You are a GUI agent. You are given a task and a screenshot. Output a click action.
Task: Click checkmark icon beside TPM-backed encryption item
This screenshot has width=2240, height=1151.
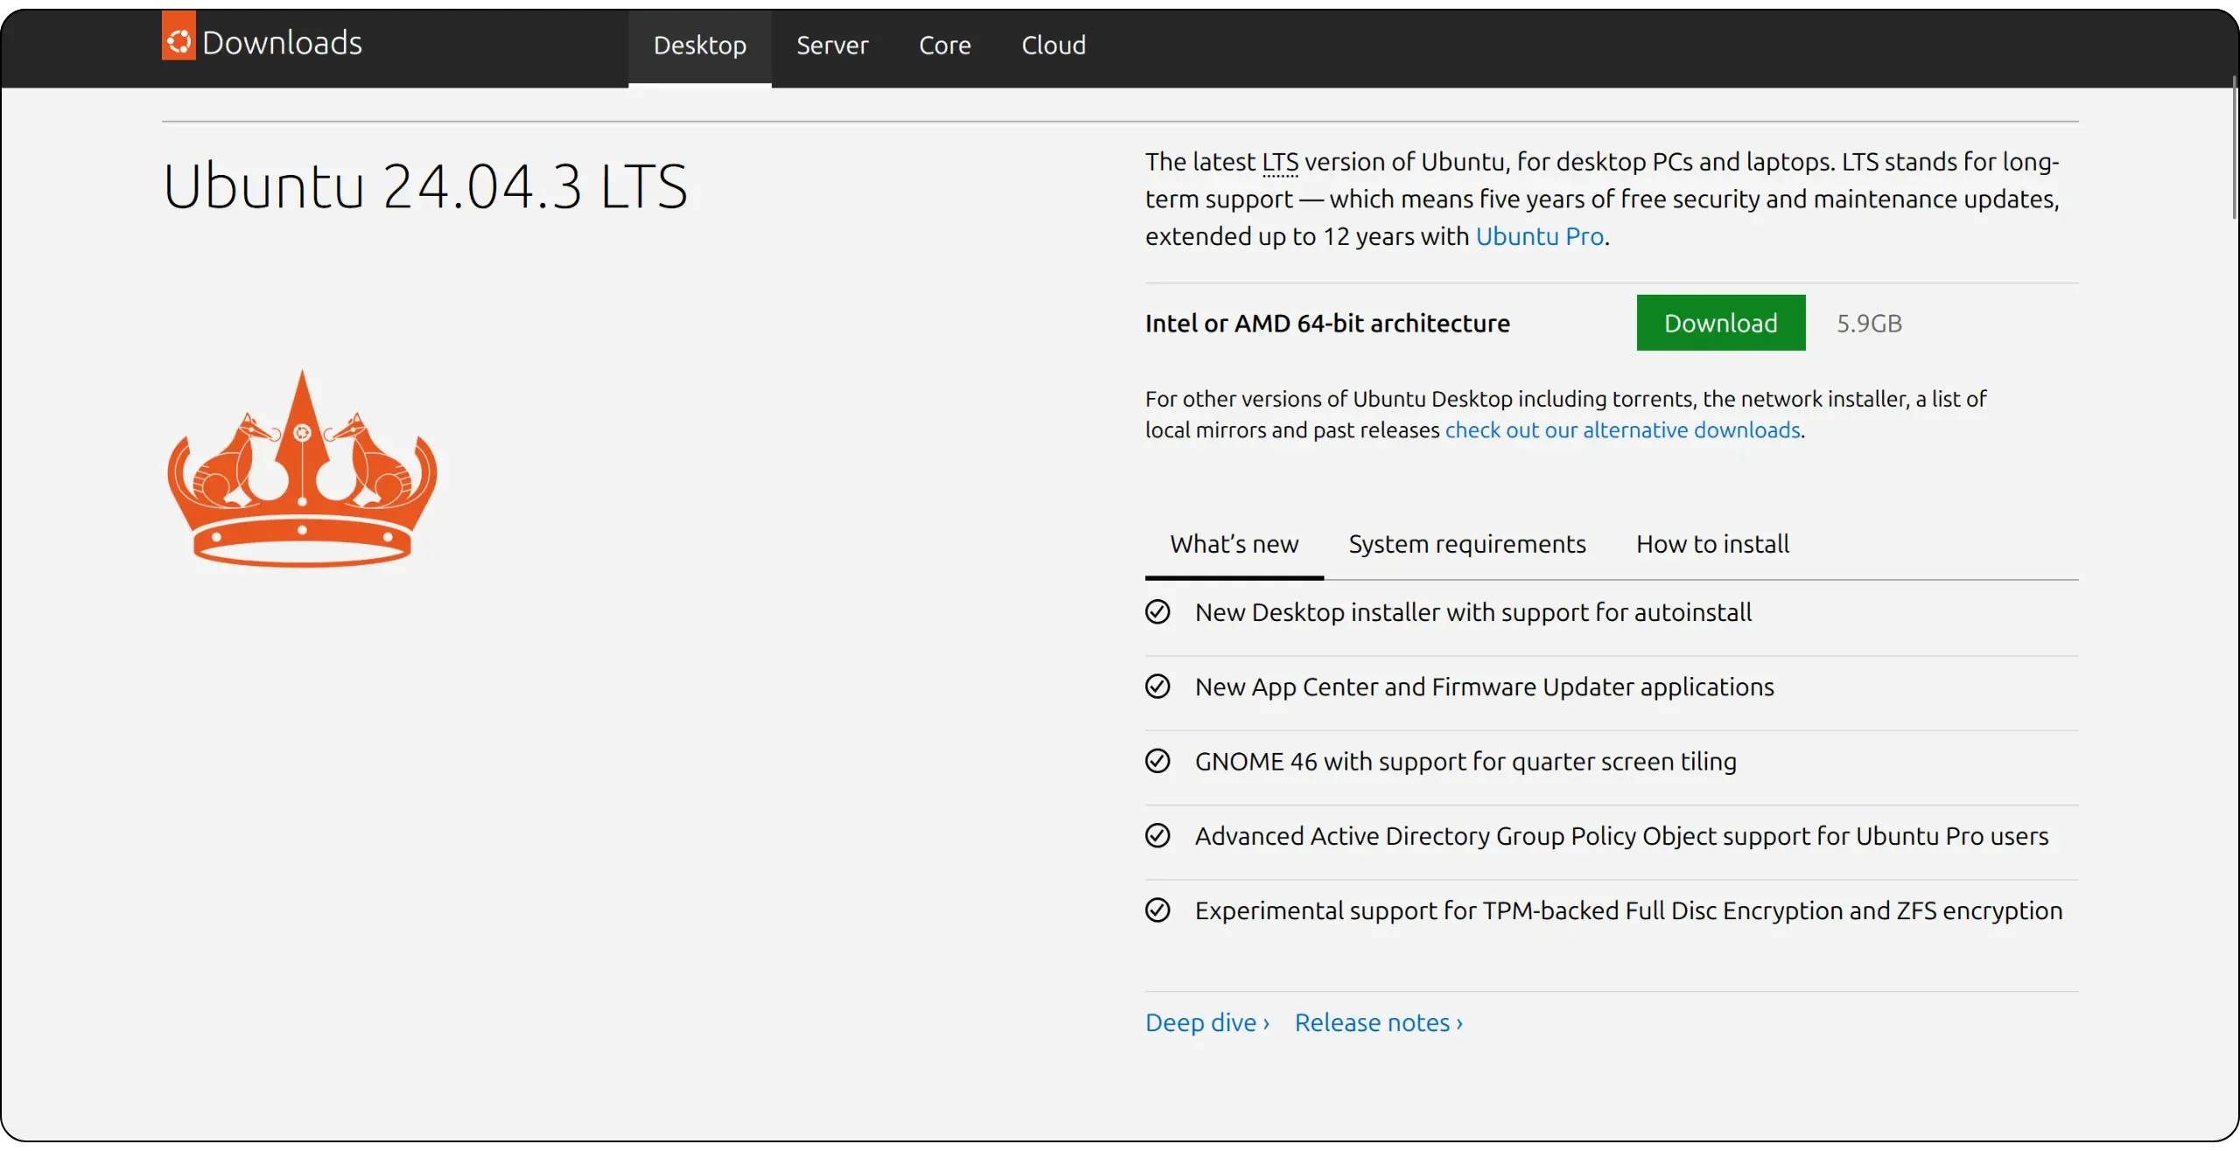(1157, 910)
